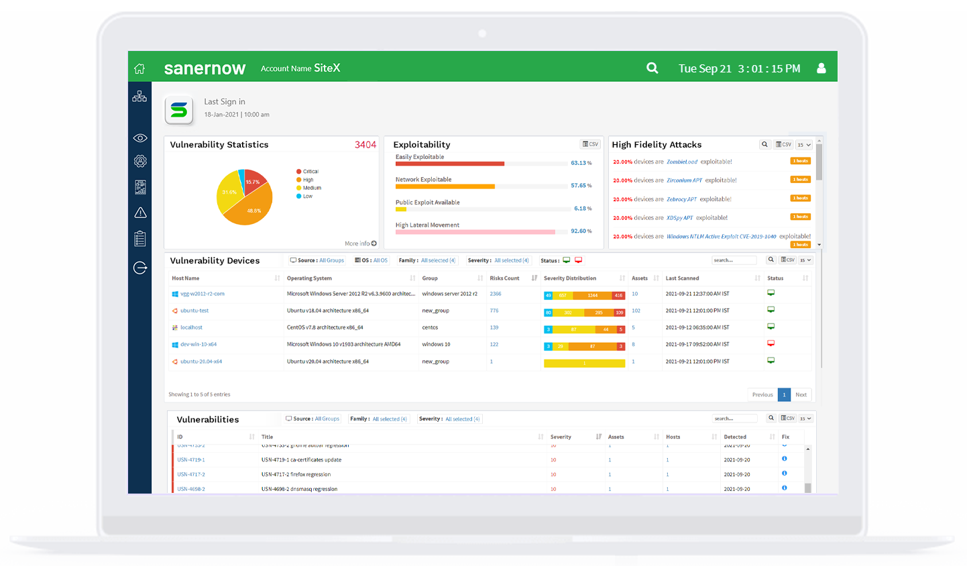The height and width of the screenshot is (566, 967).
Task: Open the report summary icon in sidebar
Action: [x=139, y=186]
